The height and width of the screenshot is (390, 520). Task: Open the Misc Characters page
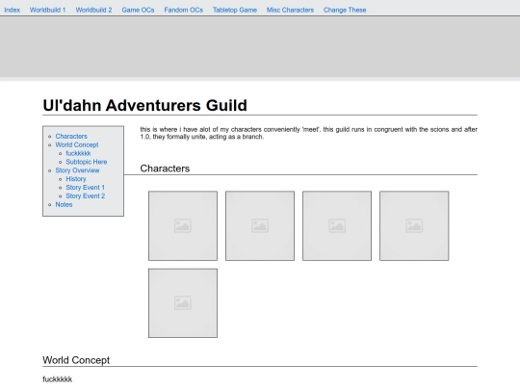290,10
